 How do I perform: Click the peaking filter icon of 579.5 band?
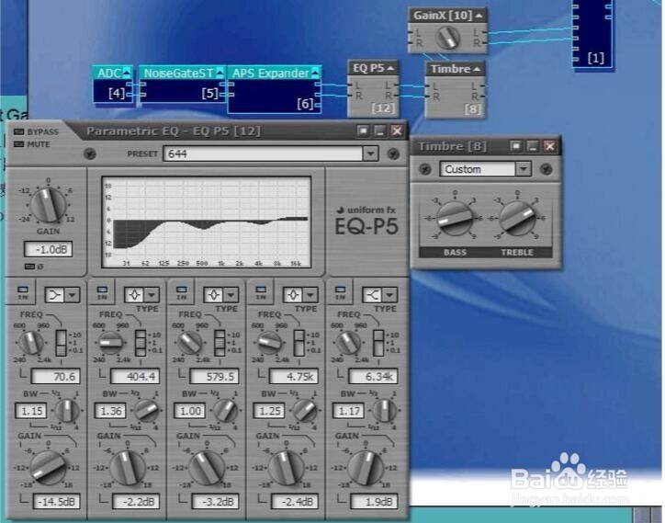pos(214,295)
